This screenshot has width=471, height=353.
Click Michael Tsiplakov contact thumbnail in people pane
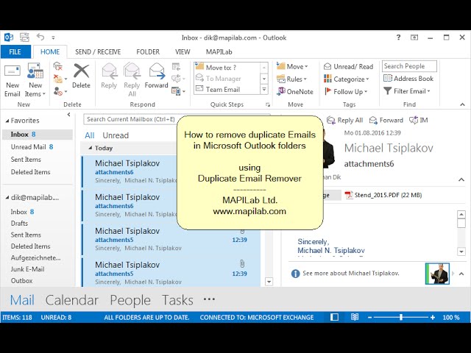pos(437,274)
